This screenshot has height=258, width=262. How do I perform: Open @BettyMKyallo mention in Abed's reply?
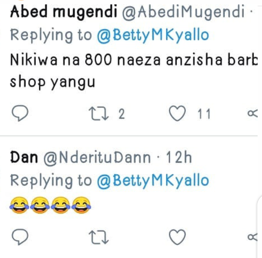pyautogui.click(x=153, y=35)
